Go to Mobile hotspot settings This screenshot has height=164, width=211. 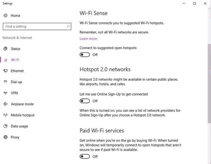[23, 115]
